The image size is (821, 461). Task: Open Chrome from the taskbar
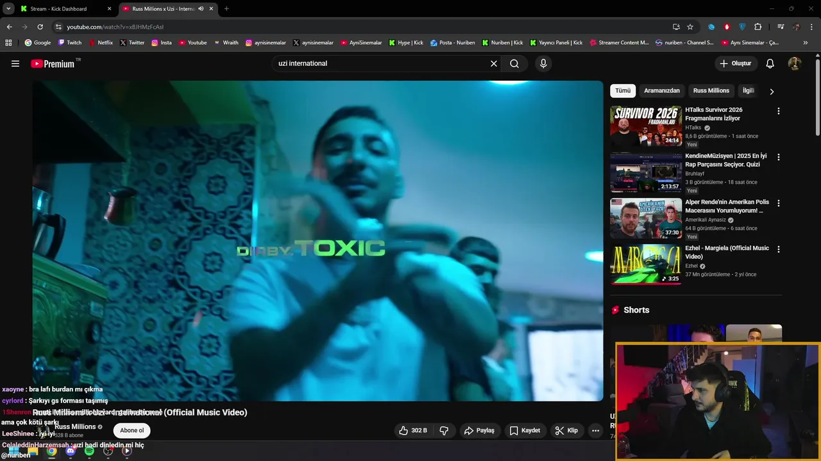coord(52,451)
